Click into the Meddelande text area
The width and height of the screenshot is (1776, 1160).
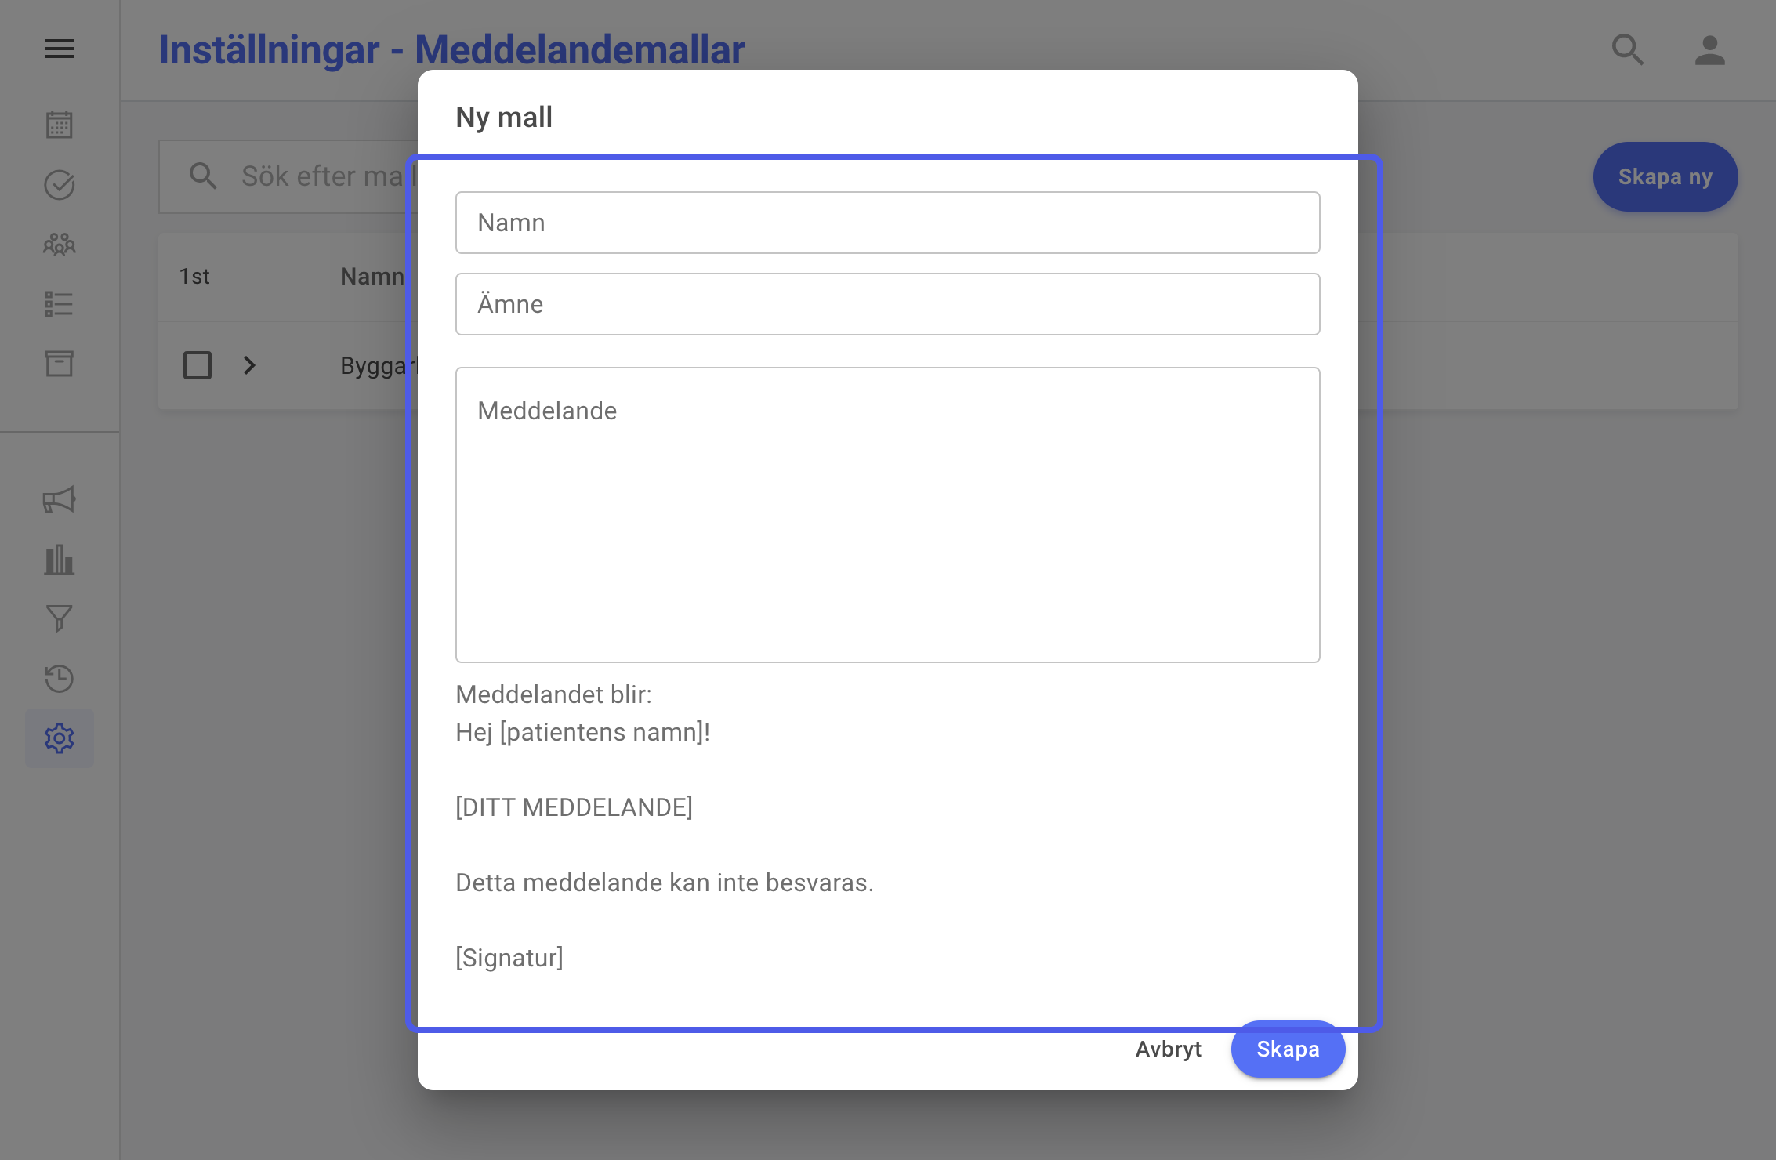[887, 515]
